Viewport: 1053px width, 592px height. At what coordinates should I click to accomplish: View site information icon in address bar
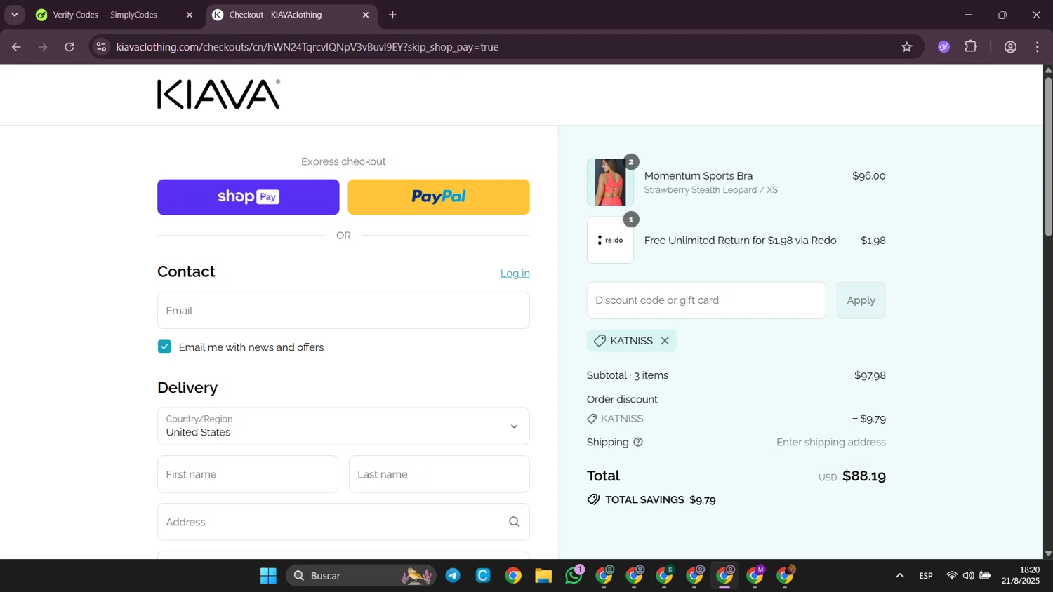[101, 47]
